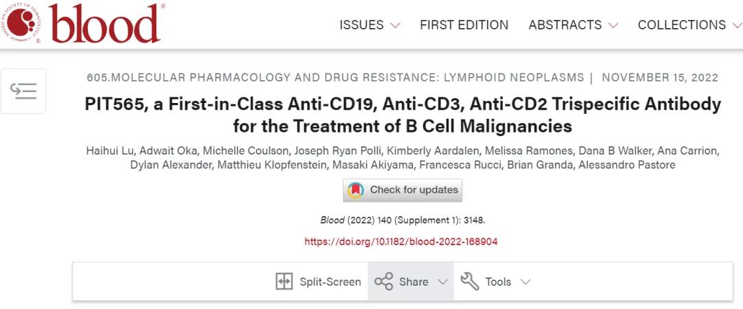Open the Issues menu item
743x309 pixels.
[x=361, y=25]
